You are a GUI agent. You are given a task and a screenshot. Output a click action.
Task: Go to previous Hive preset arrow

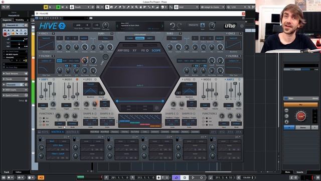[x=117, y=26]
